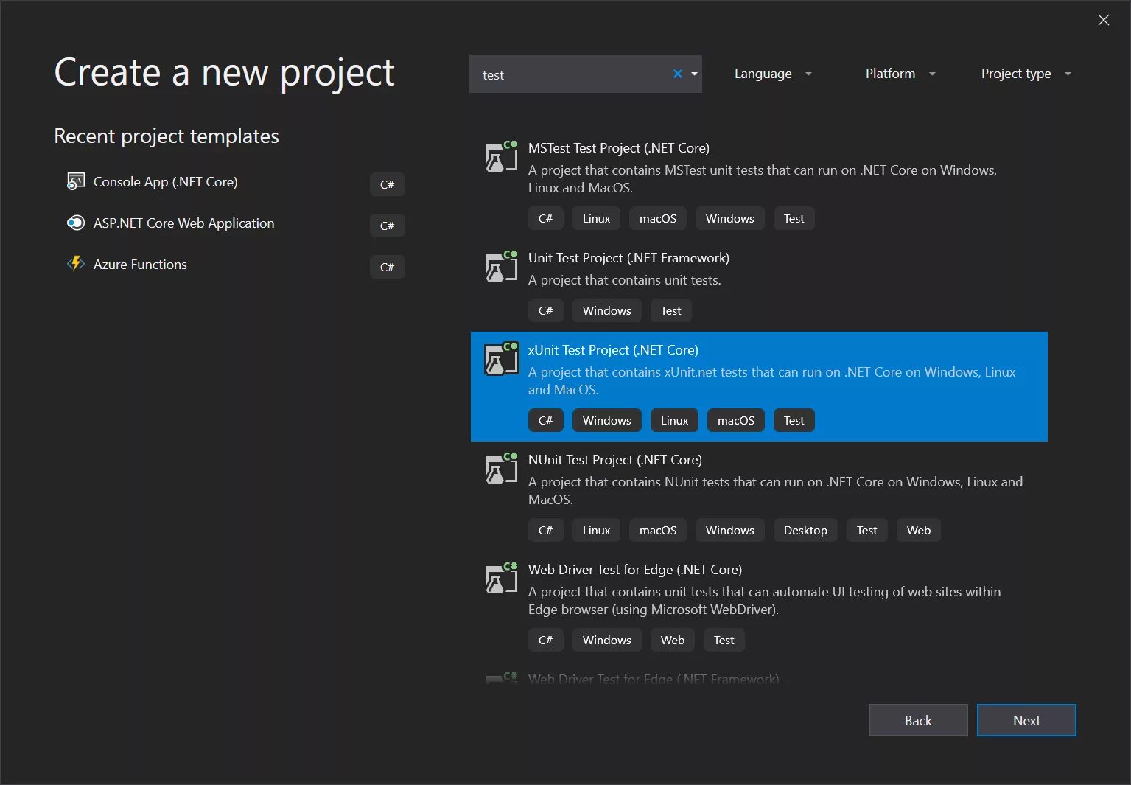Choose recent template ASP.NET Core Web Application
Viewport: 1131px width, 785px height.
click(183, 223)
